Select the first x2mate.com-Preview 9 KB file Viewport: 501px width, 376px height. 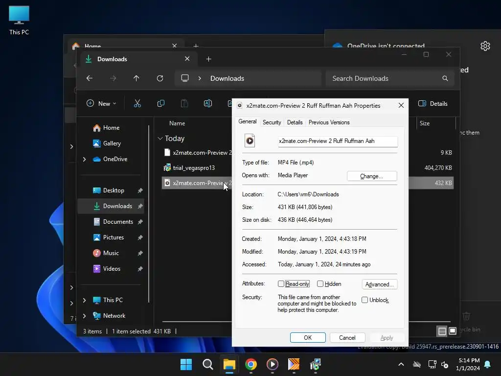(x=197, y=153)
